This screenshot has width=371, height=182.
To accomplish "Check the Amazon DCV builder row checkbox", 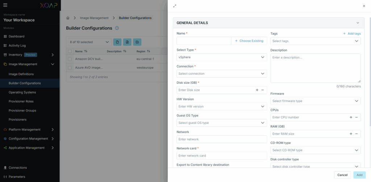I will coord(70,59).
